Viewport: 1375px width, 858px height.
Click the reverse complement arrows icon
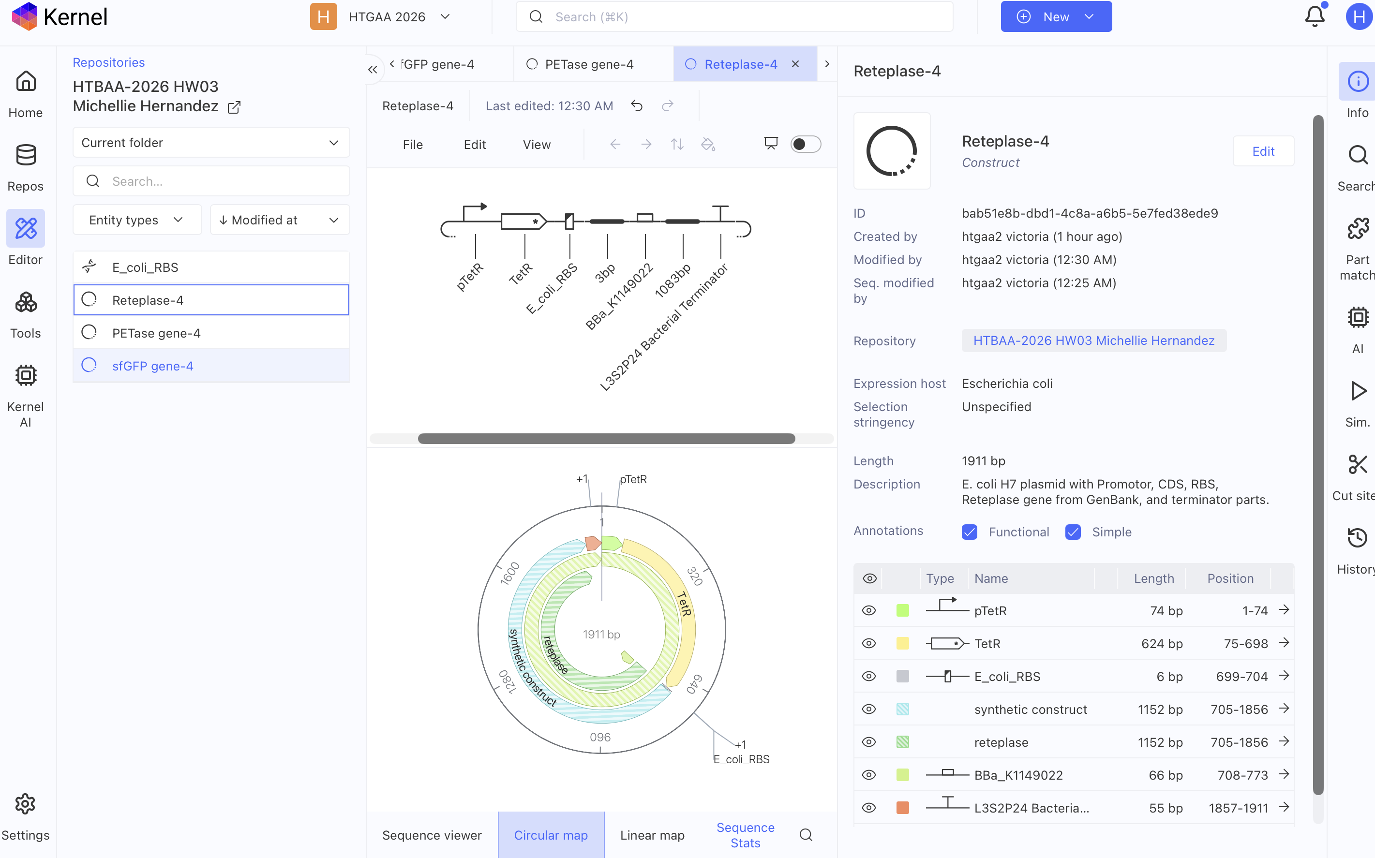tap(677, 144)
